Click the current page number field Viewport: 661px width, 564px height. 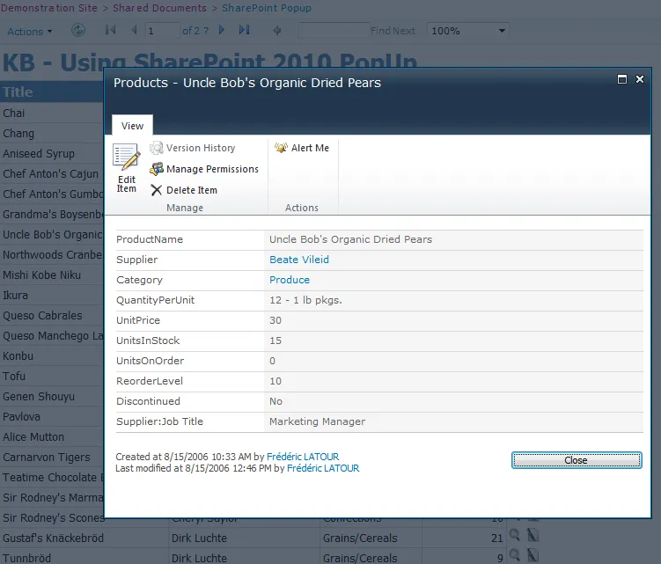click(x=161, y=31)
